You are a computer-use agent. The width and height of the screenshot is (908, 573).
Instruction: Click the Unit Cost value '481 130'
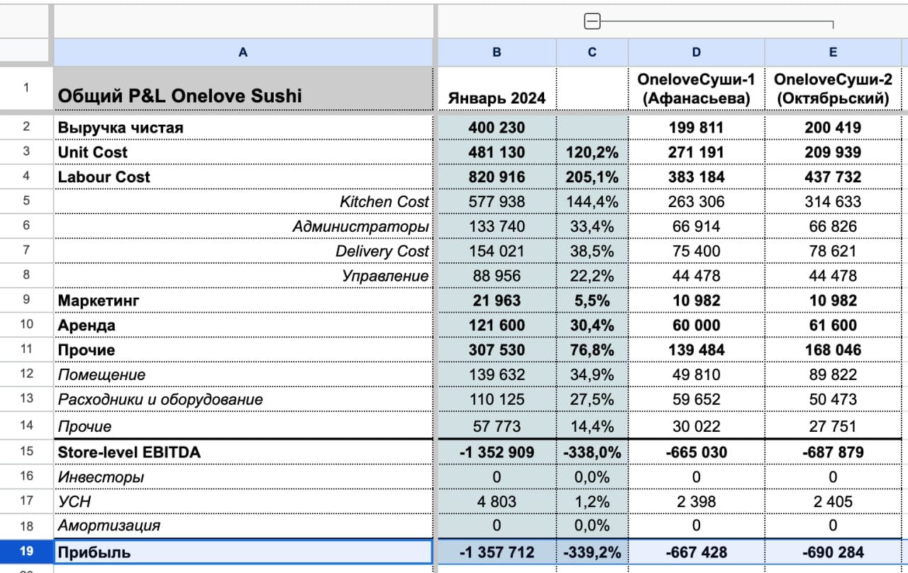click(497, 152)
